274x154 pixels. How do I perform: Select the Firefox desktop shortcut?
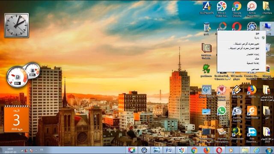252,91
